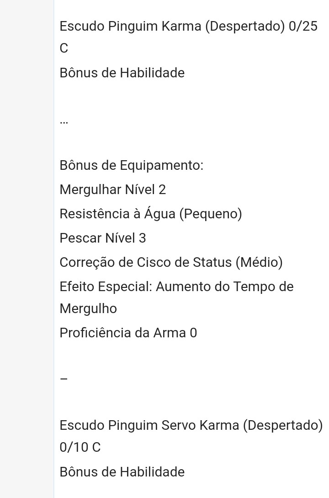Click the first 'Bônus de Habilidade' text
The width and height of the screenshot is (329, 498).
pos(122,73)
